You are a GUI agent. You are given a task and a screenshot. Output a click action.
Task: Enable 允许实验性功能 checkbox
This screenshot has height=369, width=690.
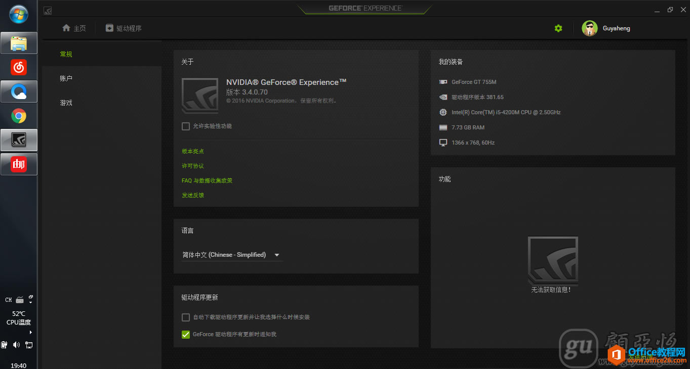click(x=186, y=126)
